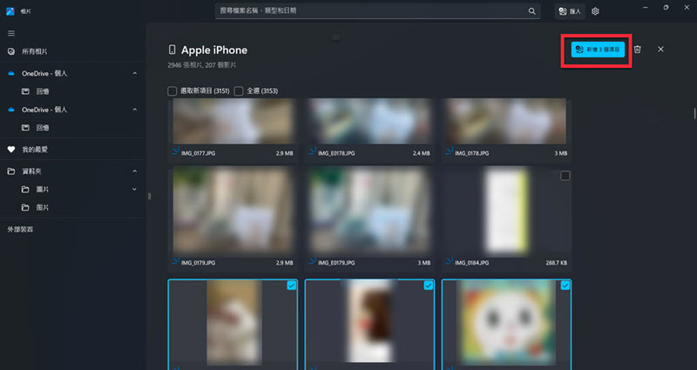Select the IMG_0177.JPG thumbnail
This screenshot has width=697, height=370.
[x=233, y=121]
